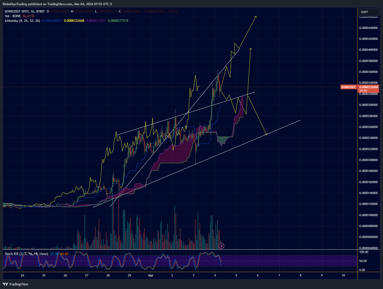Click the date label 29 on time axis
The width and height of the screenshot is (383, 289).
[129, 275]
